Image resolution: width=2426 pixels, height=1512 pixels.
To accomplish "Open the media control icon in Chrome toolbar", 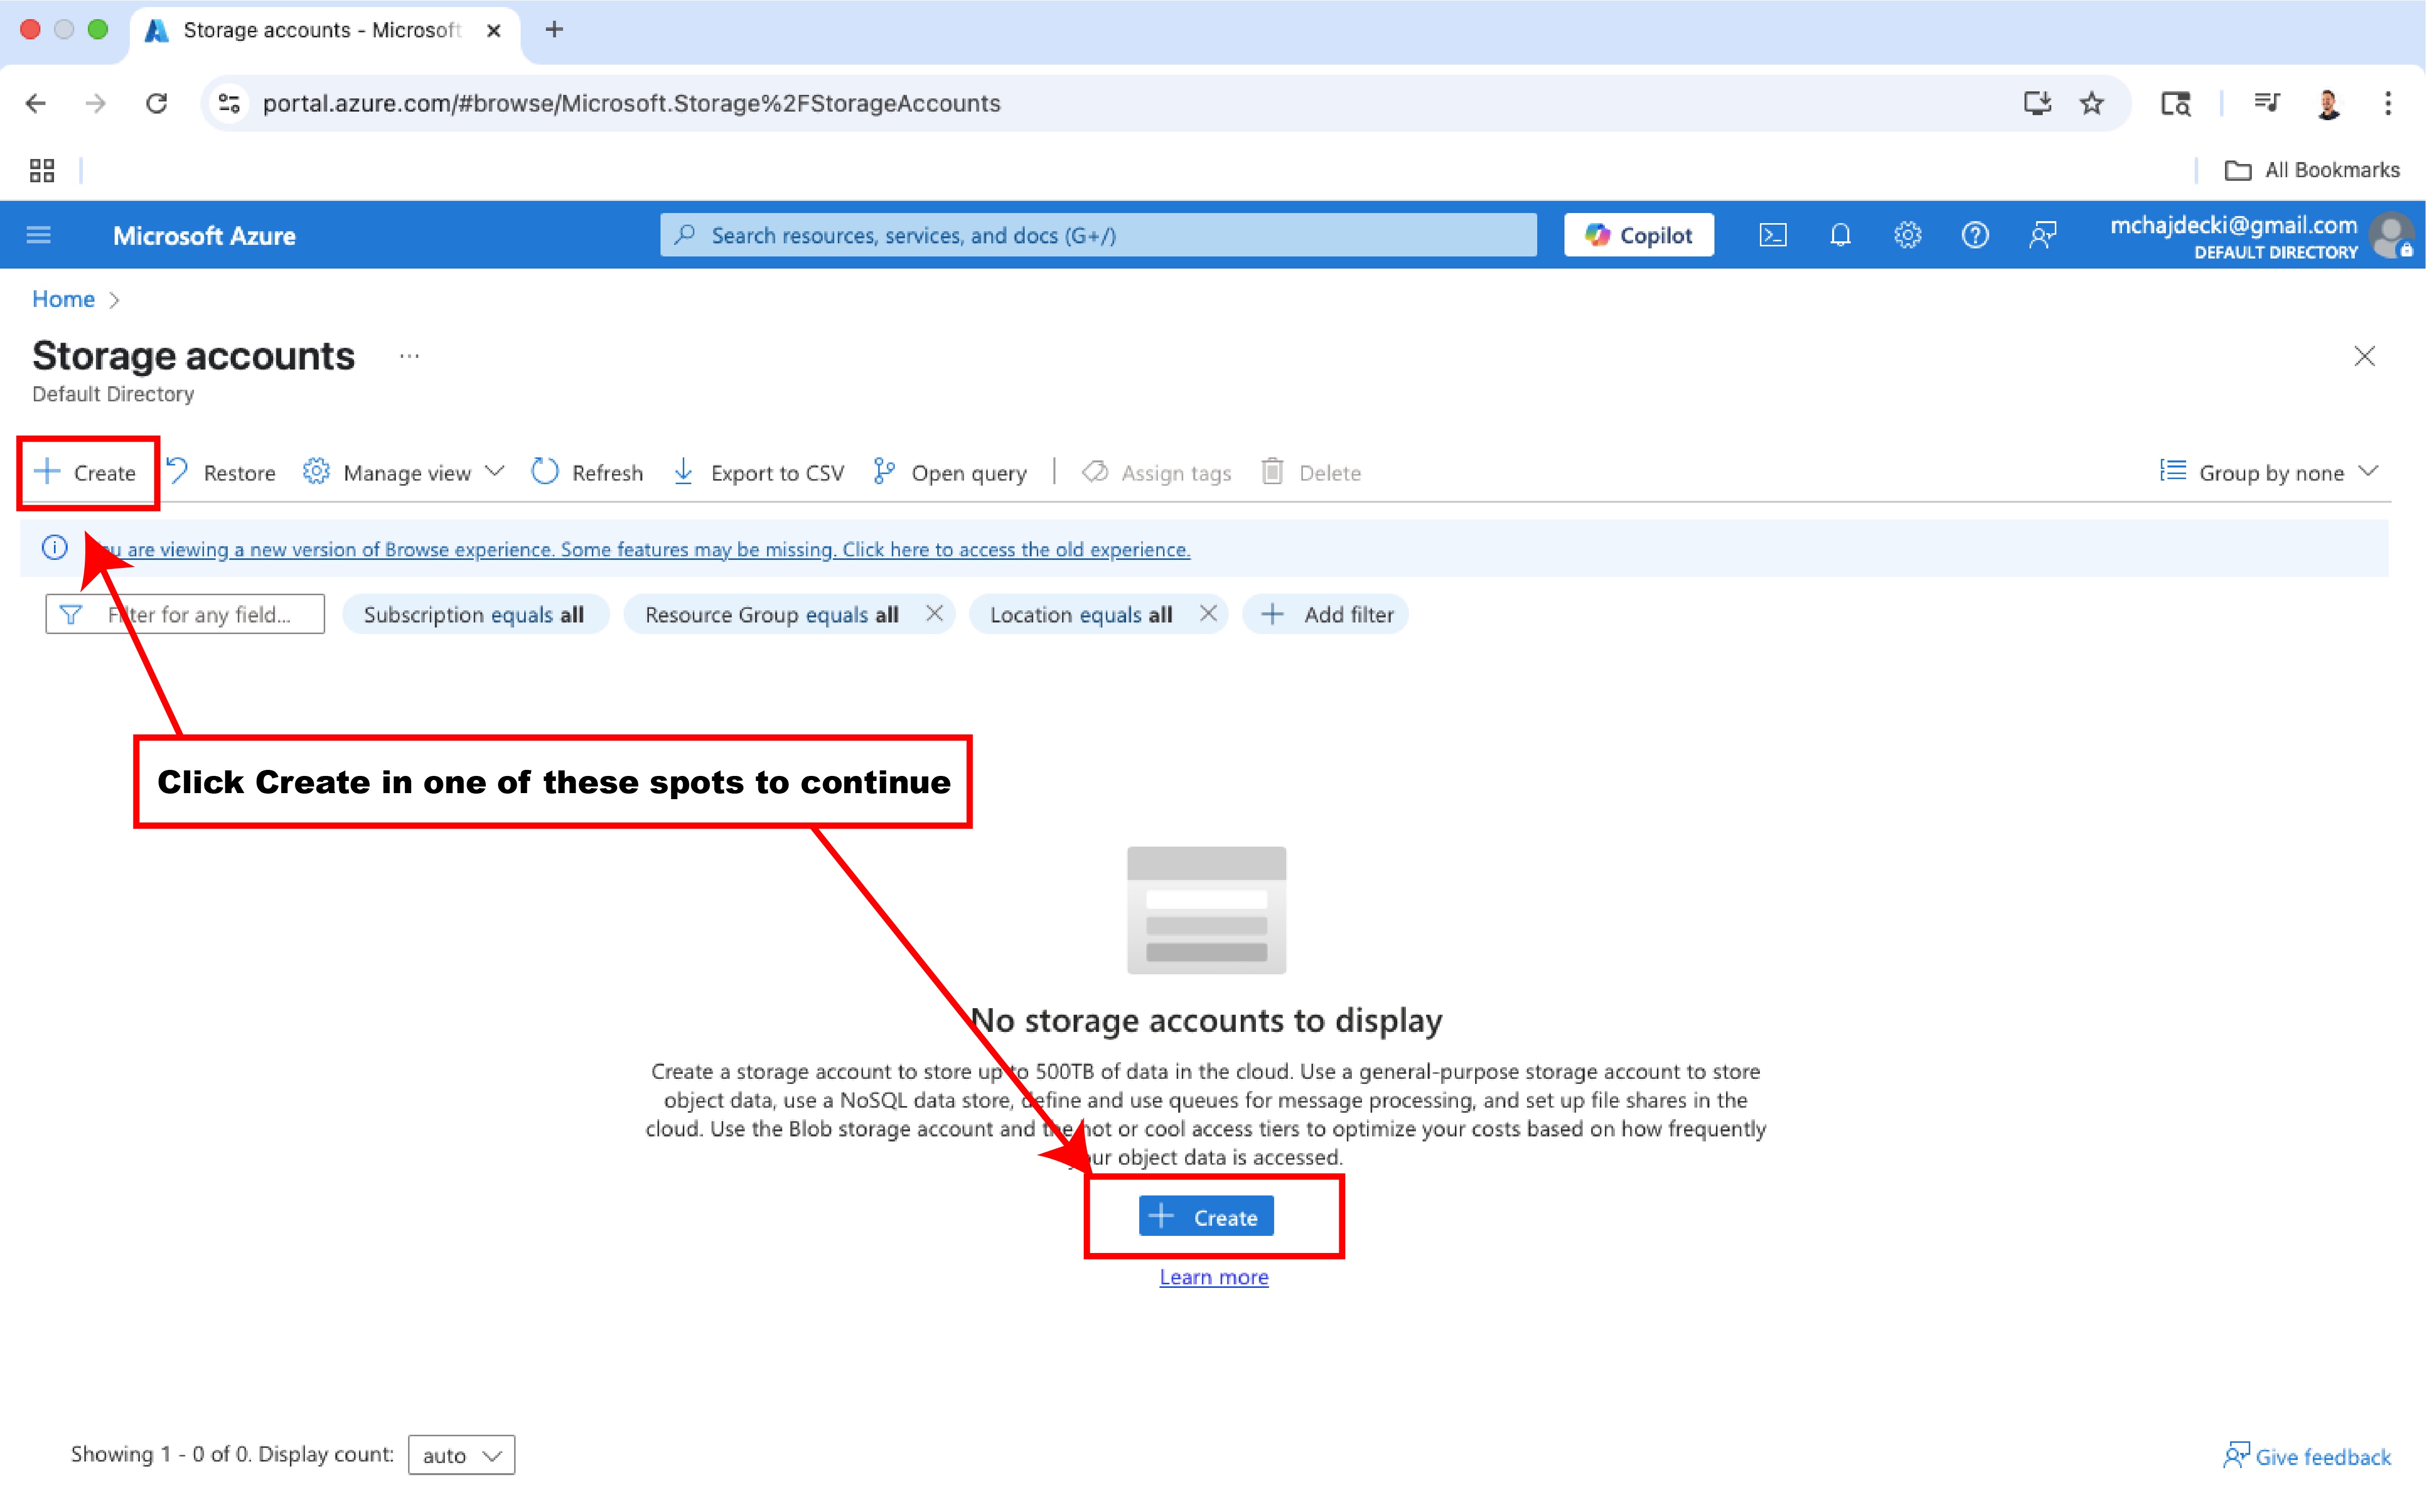I will 2266,103.
